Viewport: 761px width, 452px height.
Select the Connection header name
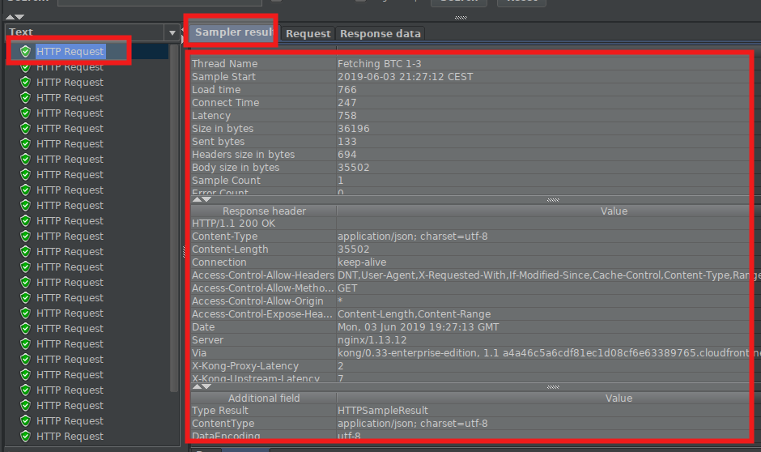pyautogui.click(x=219, y=262)
